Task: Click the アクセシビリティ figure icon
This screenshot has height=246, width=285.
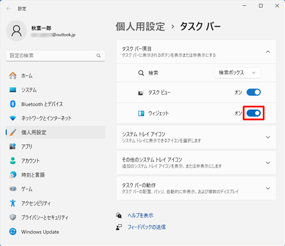Action: [x=13, y=203]
